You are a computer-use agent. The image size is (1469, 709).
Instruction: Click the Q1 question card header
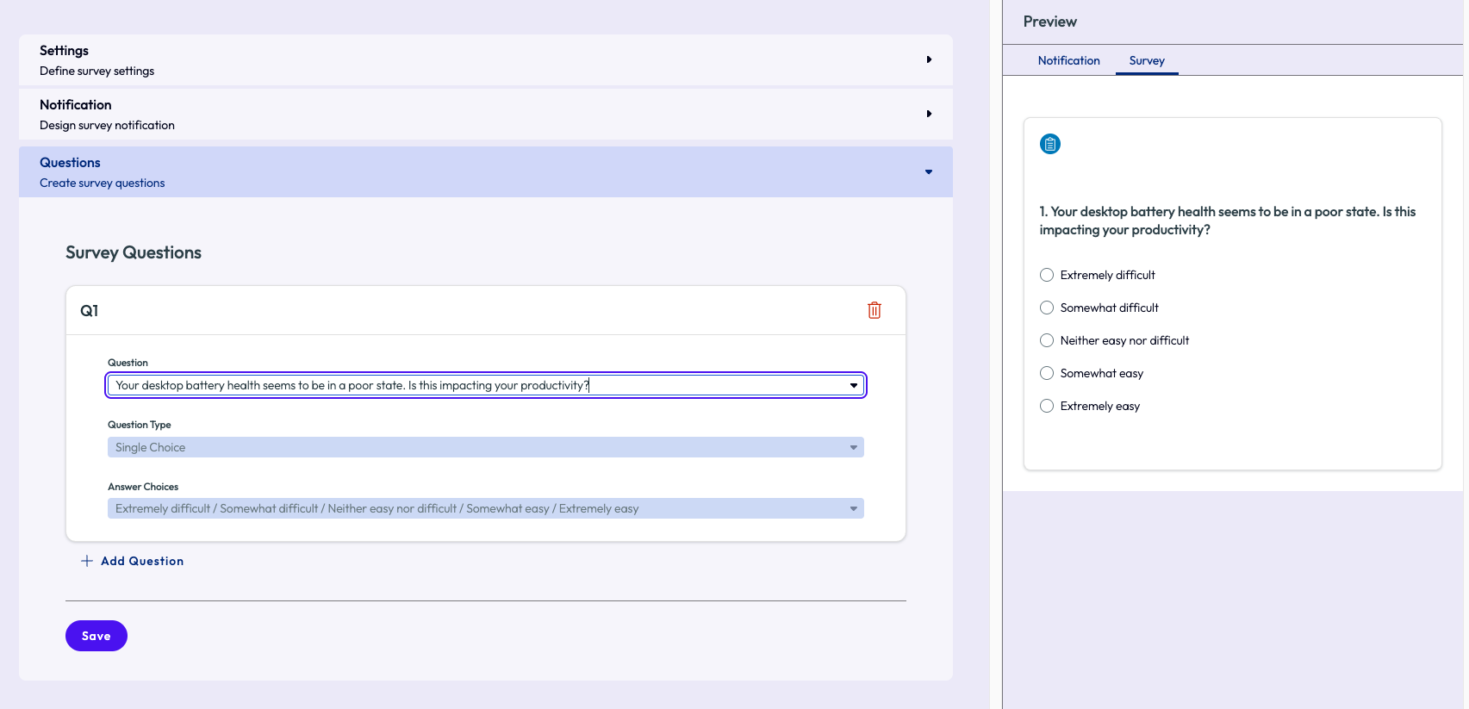(431, 310)
